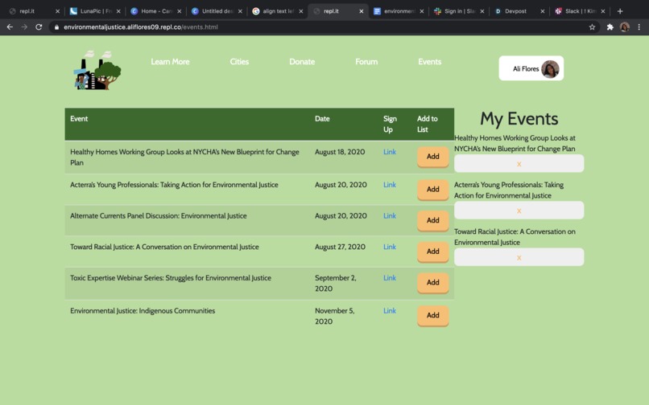Add Acterra's Young Professionals event
Screen dimensions: 649x405
pyautogui.click(x=433, y=190)
